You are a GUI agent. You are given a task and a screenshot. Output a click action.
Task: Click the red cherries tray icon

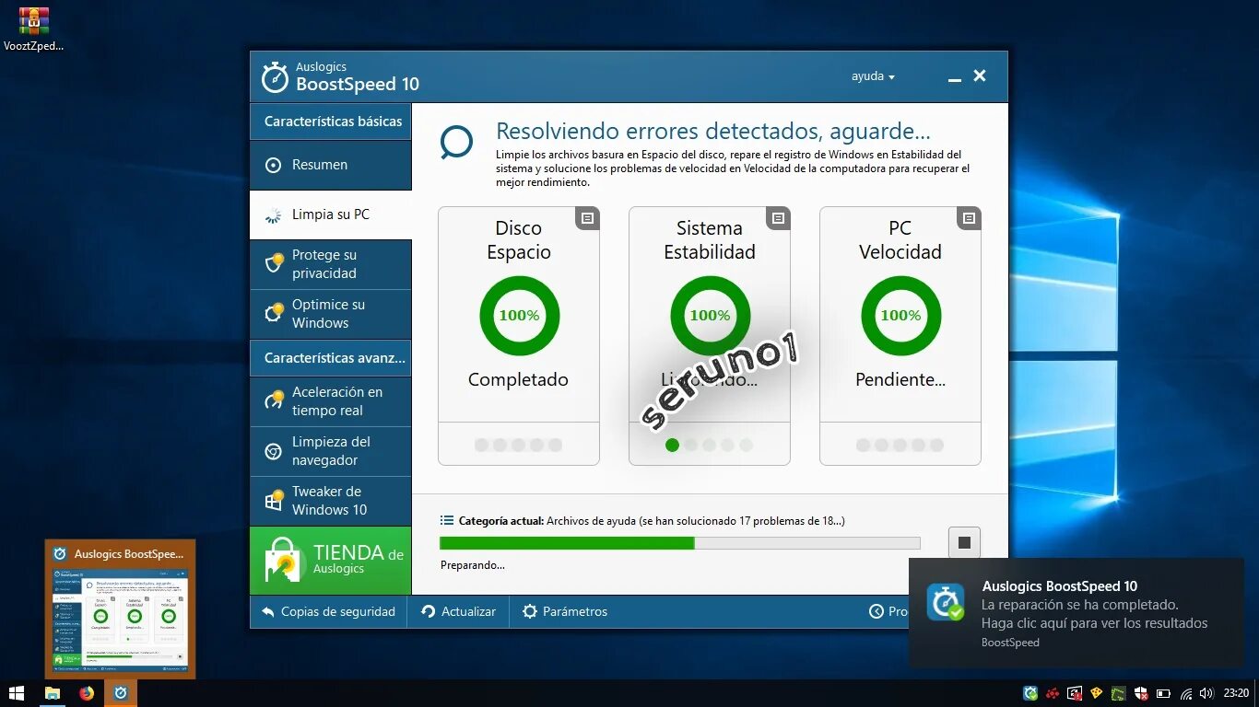[x=1053, y=693]
